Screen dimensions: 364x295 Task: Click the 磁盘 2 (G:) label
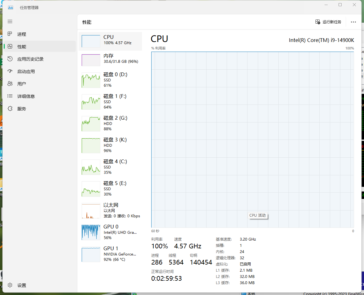(x=115, y=118)
